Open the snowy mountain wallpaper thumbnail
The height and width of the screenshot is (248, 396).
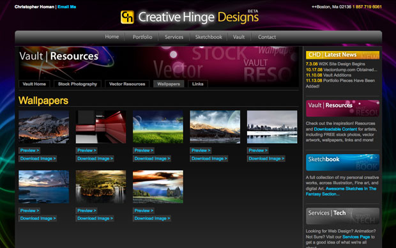click(43, 127)
